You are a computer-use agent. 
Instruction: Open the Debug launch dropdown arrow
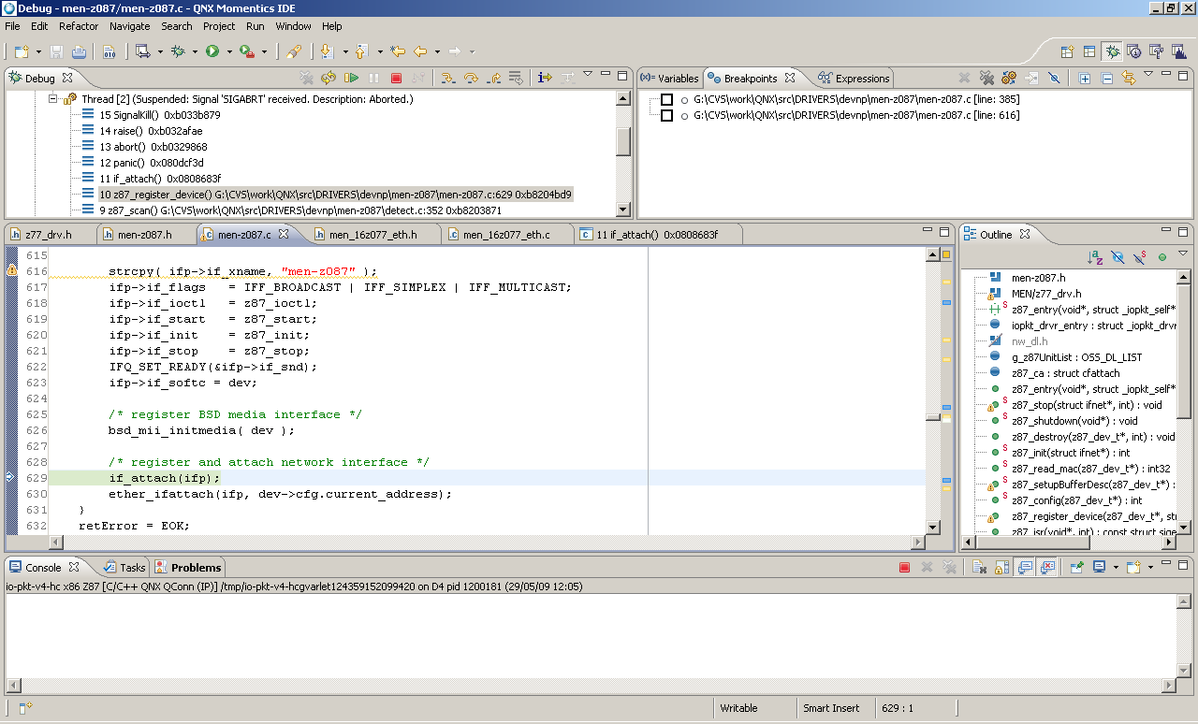[x=195, y=52]
